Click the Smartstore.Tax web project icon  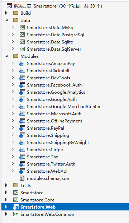(x=22, y=157)
